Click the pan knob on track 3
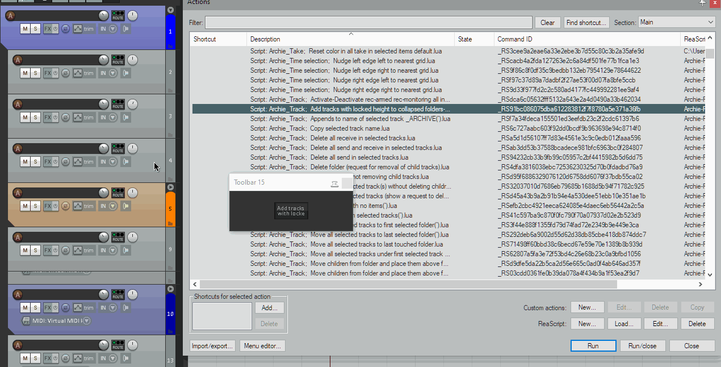 132,104
